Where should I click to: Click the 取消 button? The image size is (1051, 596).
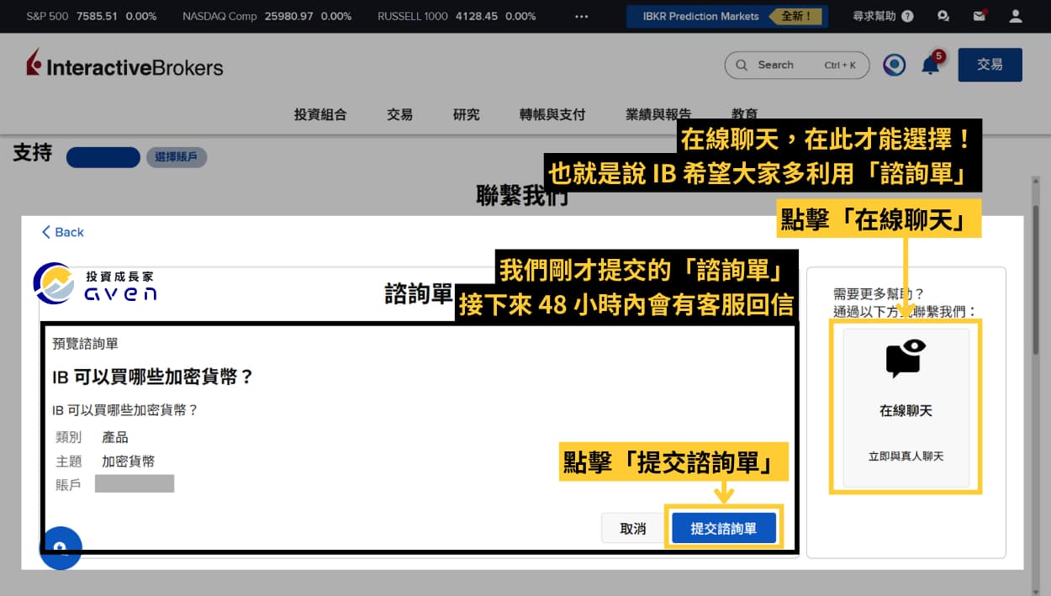click(x=633, y=528)
